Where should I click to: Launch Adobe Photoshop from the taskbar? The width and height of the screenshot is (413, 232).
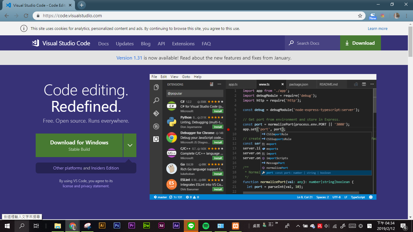click(x=117, y=226)
